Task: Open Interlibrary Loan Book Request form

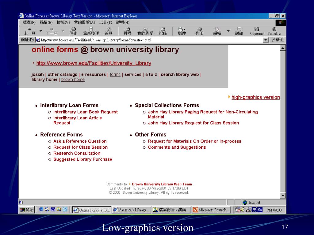Action: pos(86,112)
